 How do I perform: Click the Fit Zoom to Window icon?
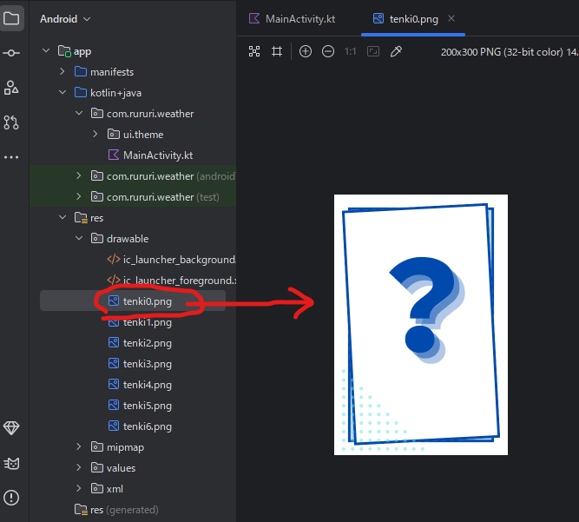coord(373,51)
